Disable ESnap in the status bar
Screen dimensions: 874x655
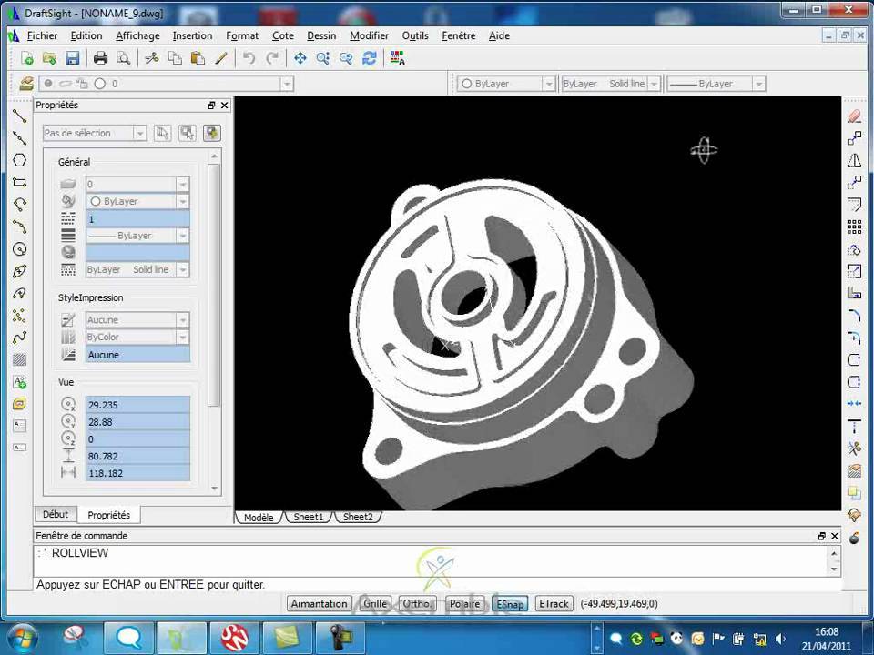[x=510, y=604]
